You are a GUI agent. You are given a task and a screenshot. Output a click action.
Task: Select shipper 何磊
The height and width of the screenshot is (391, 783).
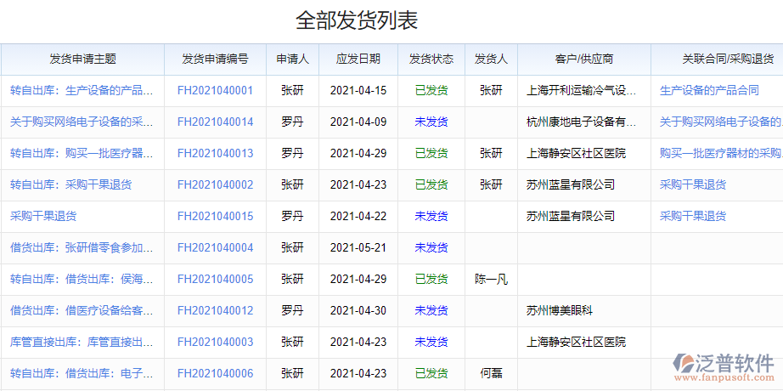click(492, 374)
